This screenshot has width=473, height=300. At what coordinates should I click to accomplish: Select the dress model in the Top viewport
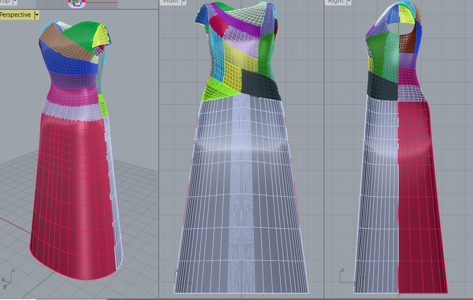[77, 4]
